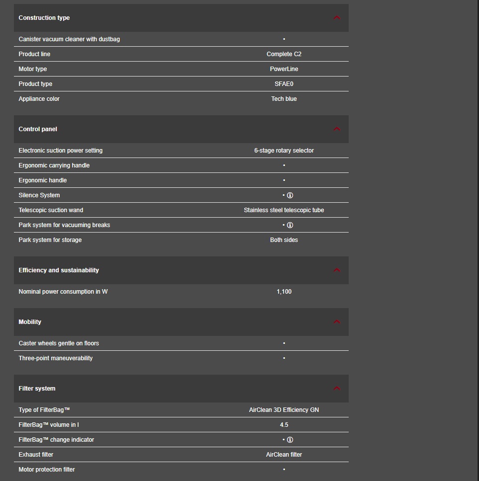Toggle Efficiency and sustainability chevron arrow
This screenshot has height=481, width=479.
click(x=337, y=270)
